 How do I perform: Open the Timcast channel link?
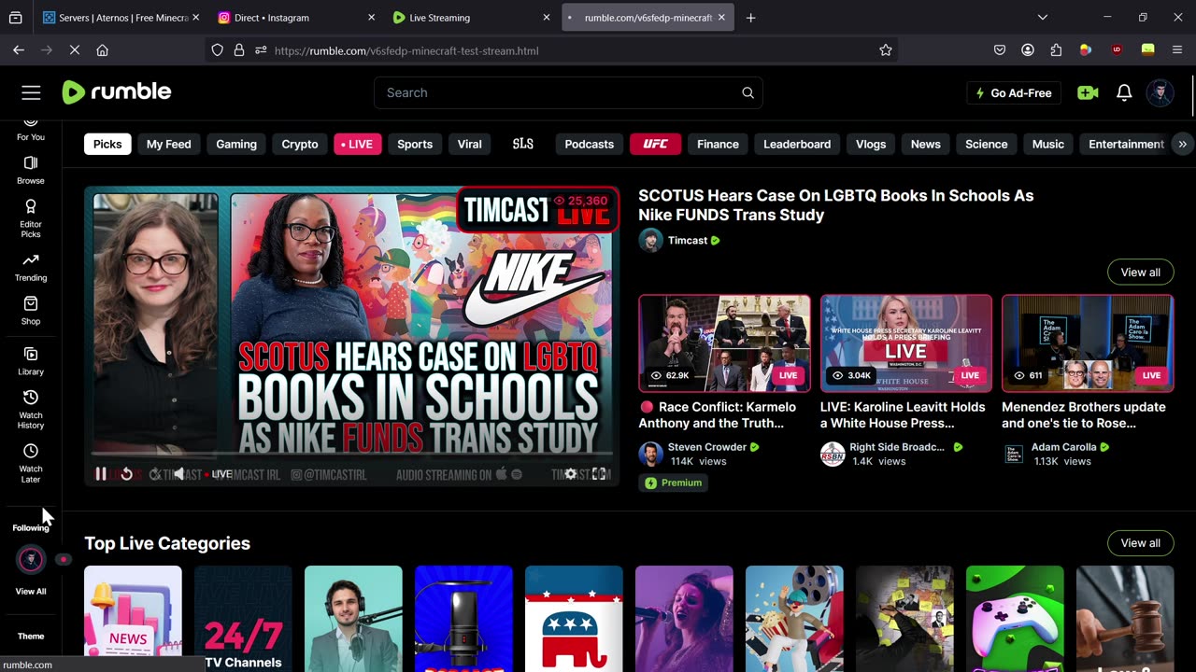coord(688,240)
